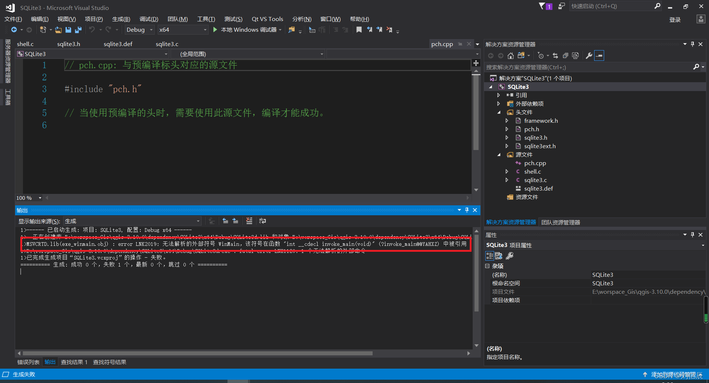
Task: Click the Save All icon
Action: tap(78, 30)
